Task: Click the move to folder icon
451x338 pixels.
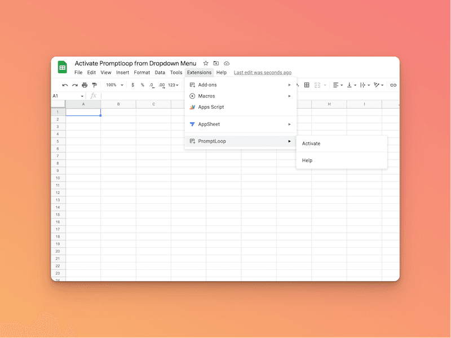Action: pos(216,63)
